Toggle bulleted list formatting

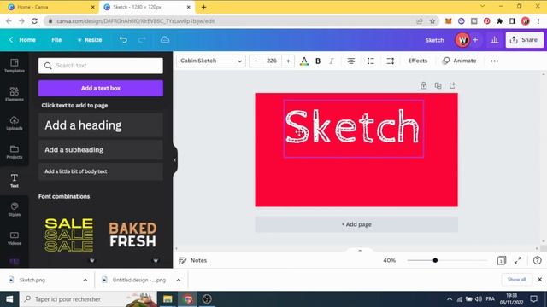(x=370, y=61)
